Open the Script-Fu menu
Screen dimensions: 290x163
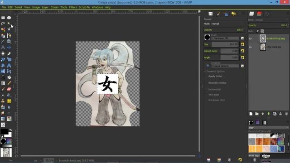pos(84,7)
